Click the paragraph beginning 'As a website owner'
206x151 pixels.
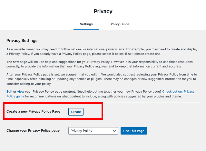pos(102,52)
